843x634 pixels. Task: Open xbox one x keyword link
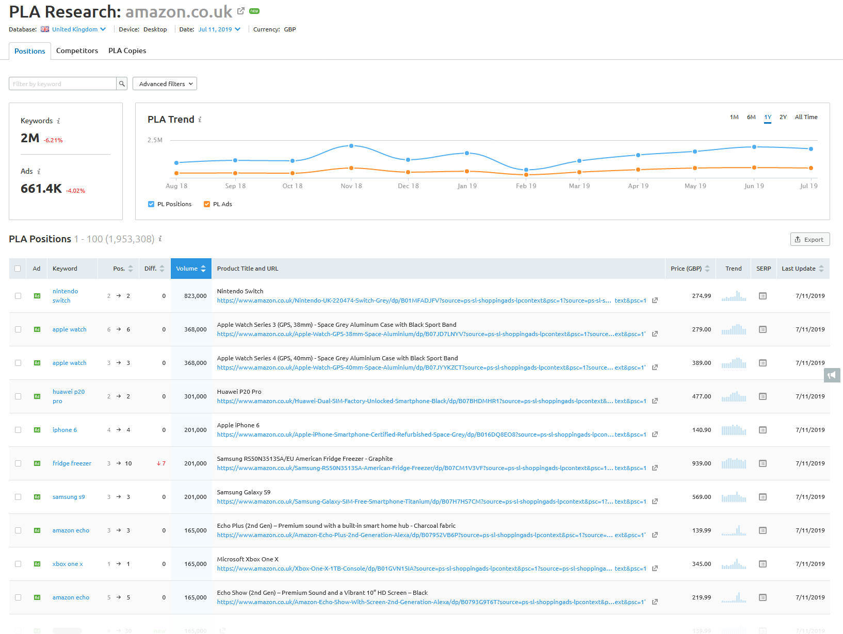[x=68, y=564]
